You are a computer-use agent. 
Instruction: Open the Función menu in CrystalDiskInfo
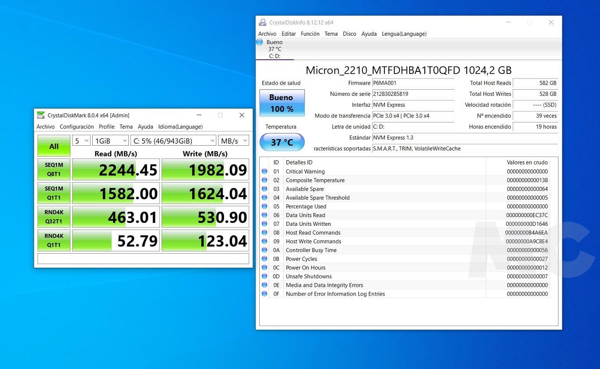[x=310, y=34]
